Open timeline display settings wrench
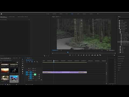129x97 pixels. pos(37,62)
